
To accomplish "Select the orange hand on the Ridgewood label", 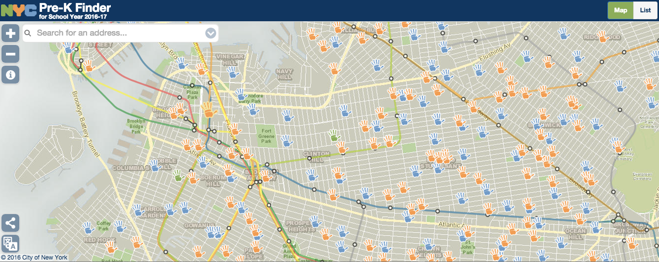I will (602, 37).
